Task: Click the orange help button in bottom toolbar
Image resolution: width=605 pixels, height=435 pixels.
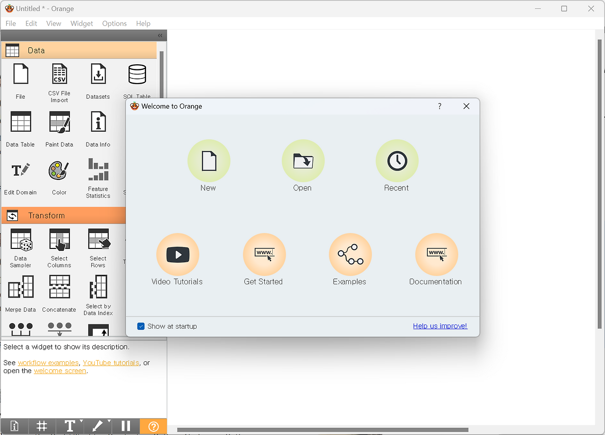Action: pos(153,426)
